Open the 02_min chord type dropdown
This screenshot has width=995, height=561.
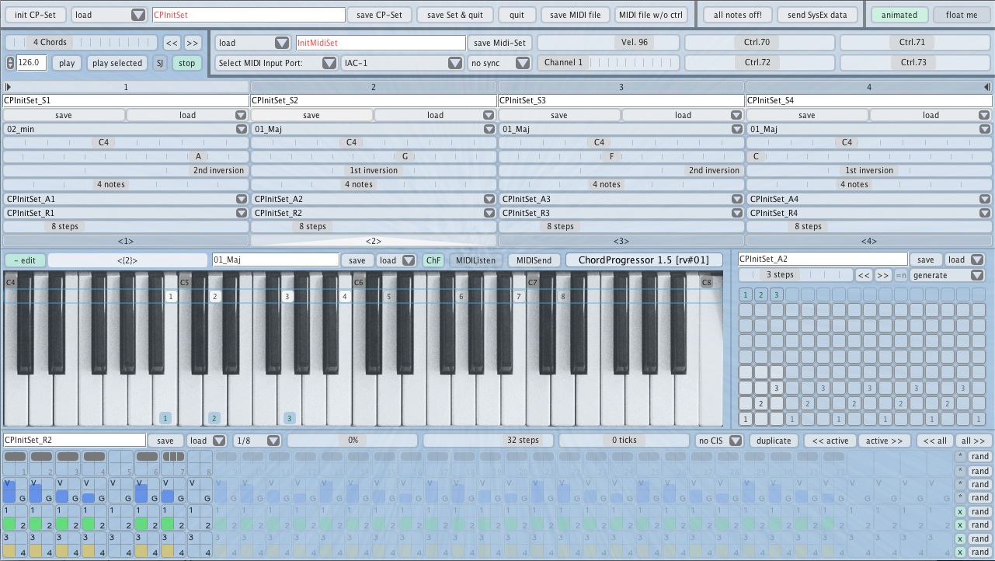pyautogui.click(x=126, y=129)
